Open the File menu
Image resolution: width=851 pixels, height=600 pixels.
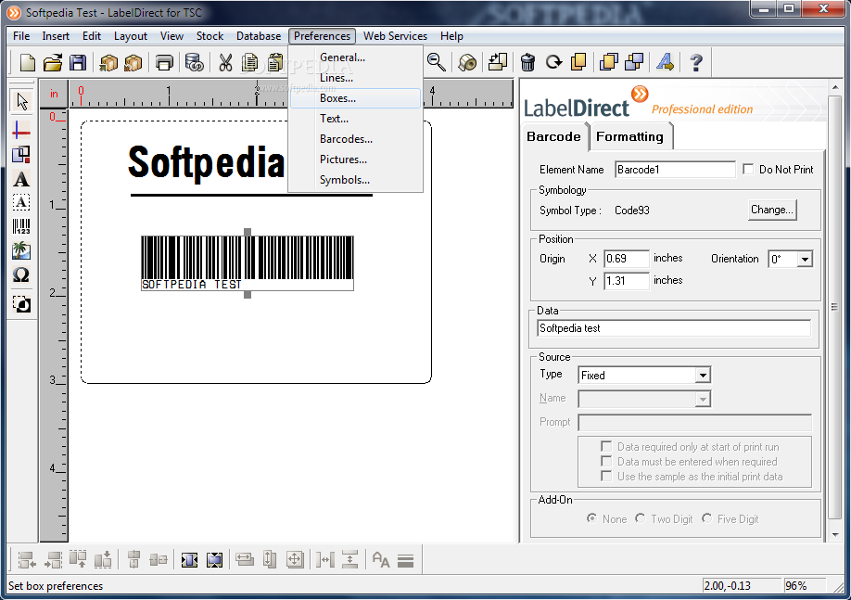[21, 36]
